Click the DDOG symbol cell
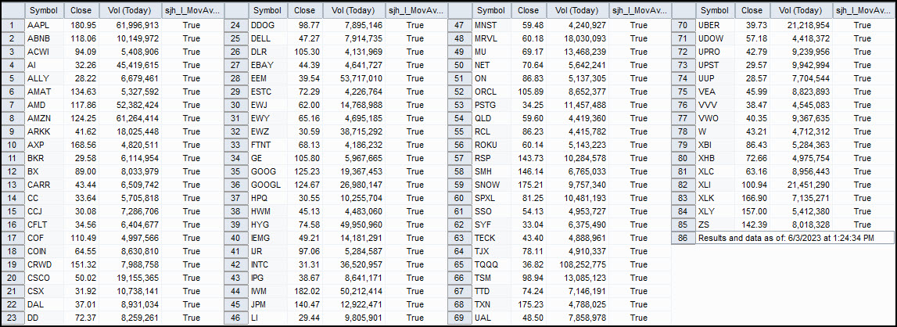The width and height of the screenshot is (897, 327). click(x=267, y=25)
